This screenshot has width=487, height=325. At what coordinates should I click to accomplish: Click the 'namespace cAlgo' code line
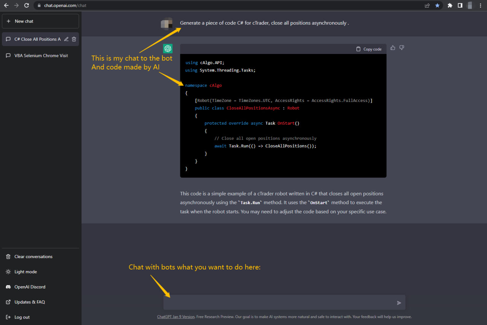pyautogui.click(x=204, y=86)
